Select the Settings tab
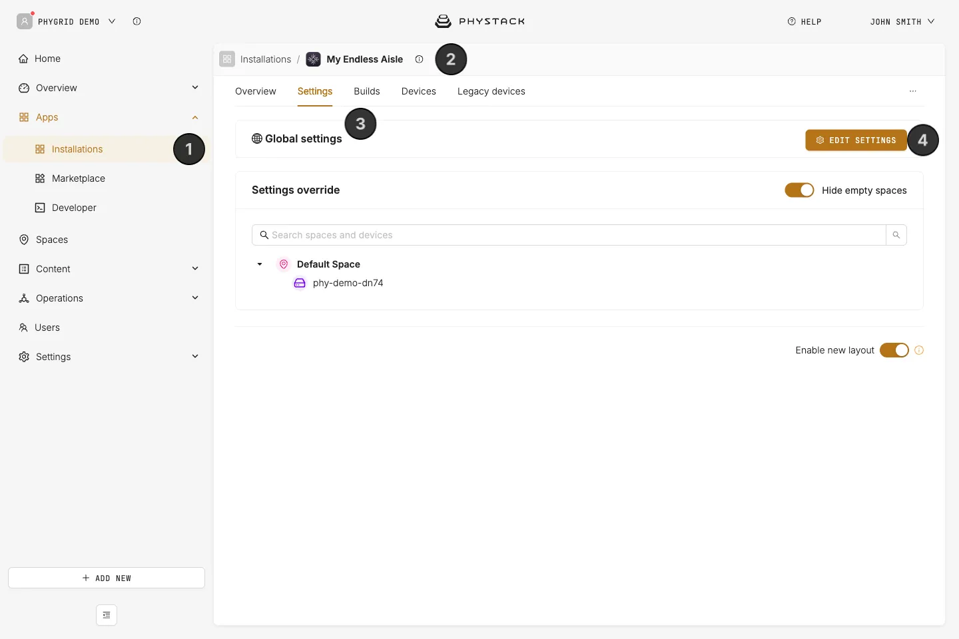 pyautogui.click(x=315, y=91)
